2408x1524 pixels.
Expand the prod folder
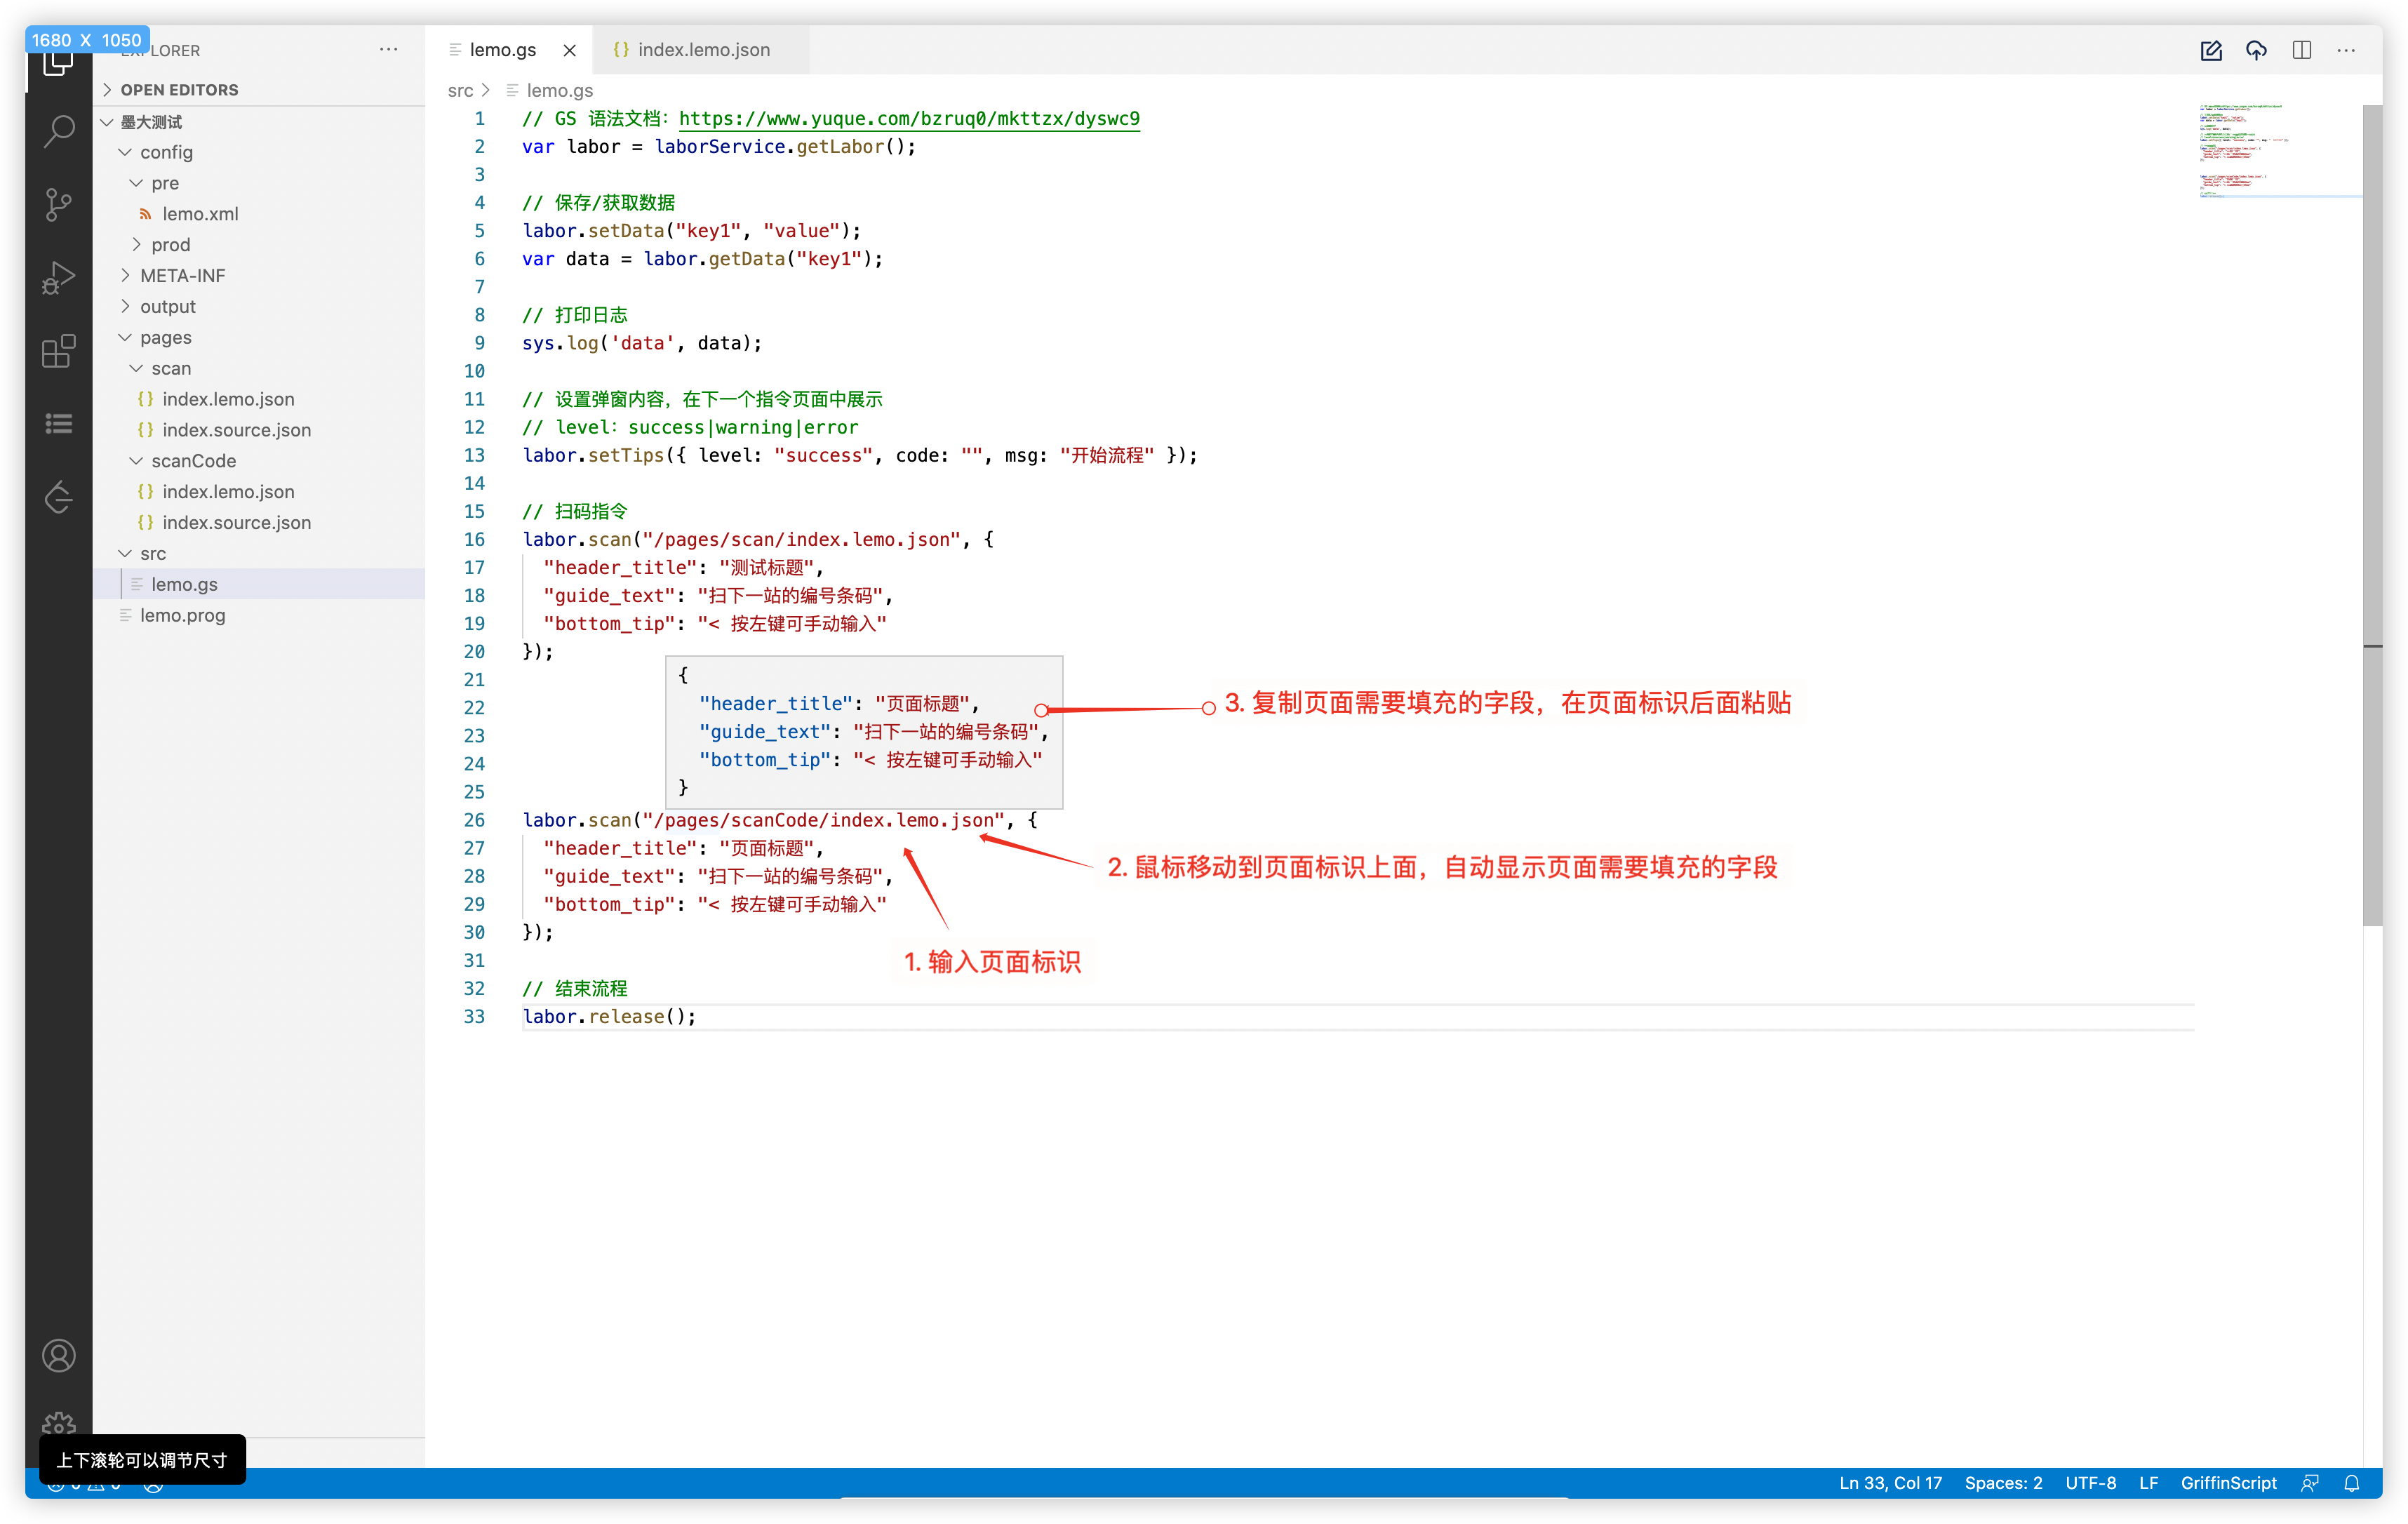(170, 245)
